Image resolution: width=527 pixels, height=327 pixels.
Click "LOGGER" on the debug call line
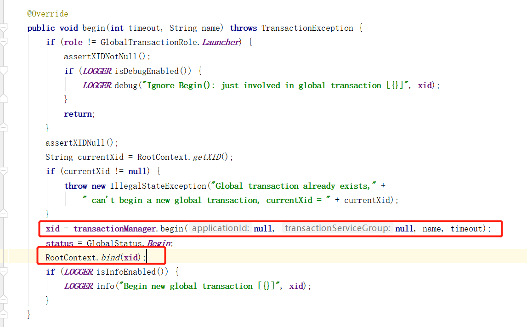[x=97, y=86]
